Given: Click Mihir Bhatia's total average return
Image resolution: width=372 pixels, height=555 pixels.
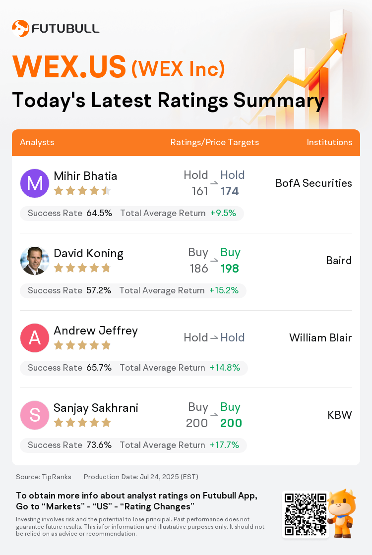Looking at the screenshot, I should [178, 213].
